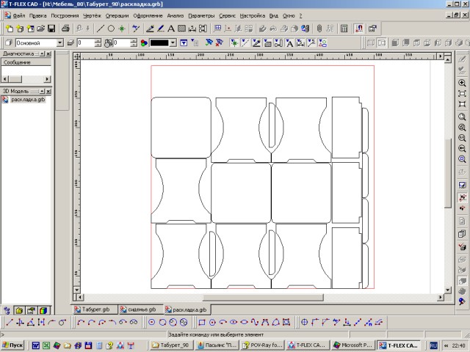
Task: Select the раскладка.grb document tab
Action: click(187, 309)
